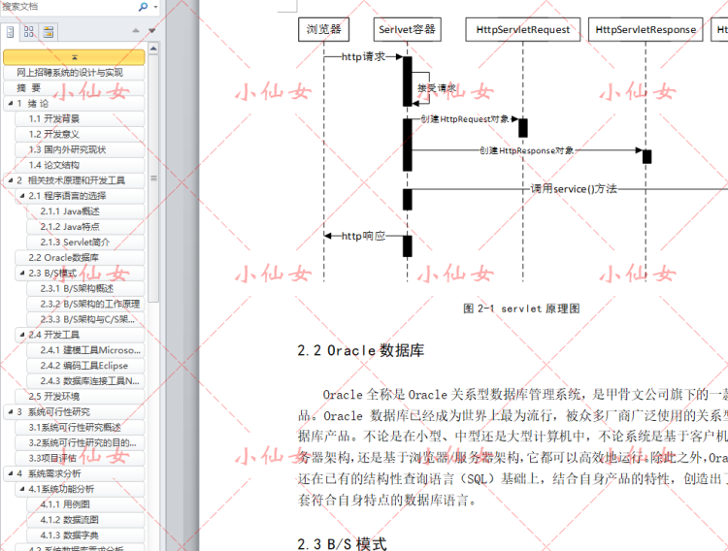Select 4.1.2 数据流图 heading
This screenshot has height=551, width=728.
click(85, 519)
